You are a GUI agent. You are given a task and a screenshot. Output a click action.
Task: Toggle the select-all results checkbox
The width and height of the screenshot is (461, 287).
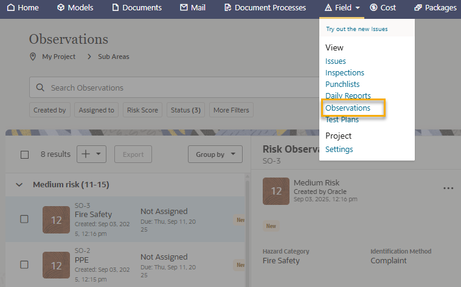point(25,154)
